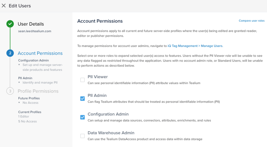The width and height of the screenshot is (267, 147).
Task: Enable the PII Viewer checkbox
Action: pos(83,80)
